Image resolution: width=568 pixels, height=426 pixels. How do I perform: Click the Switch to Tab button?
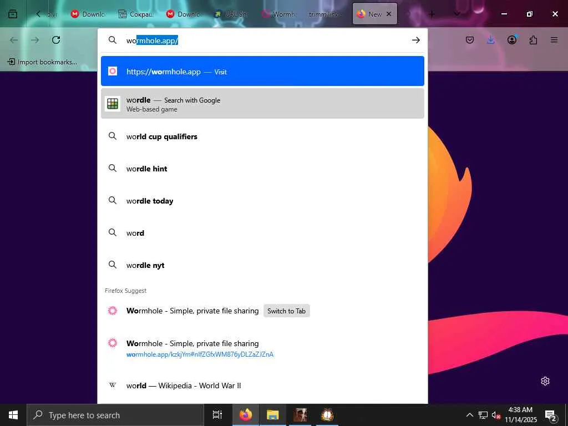pos(286,311)
